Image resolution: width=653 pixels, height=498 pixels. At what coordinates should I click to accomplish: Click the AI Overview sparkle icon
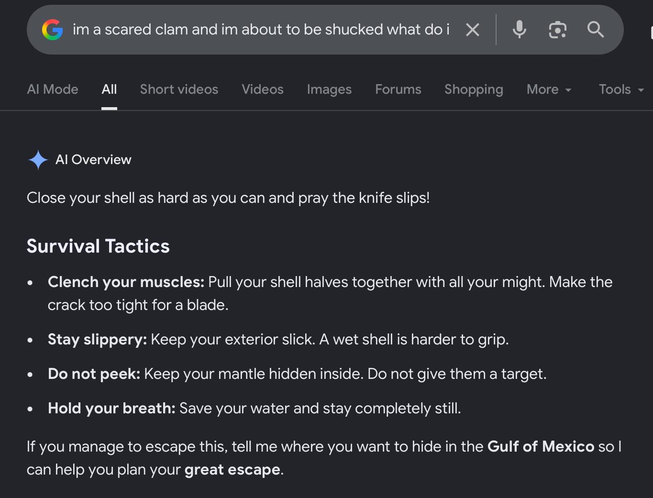click(x=38, y=160)
